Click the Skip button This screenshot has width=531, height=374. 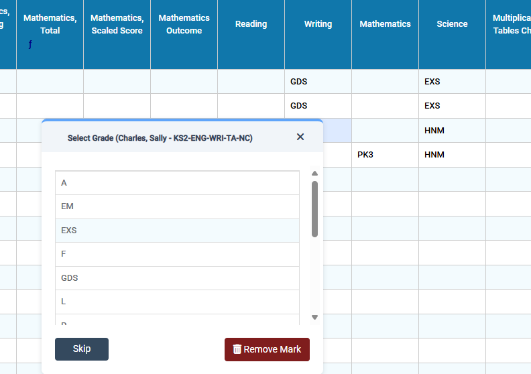tap(82, 349)
